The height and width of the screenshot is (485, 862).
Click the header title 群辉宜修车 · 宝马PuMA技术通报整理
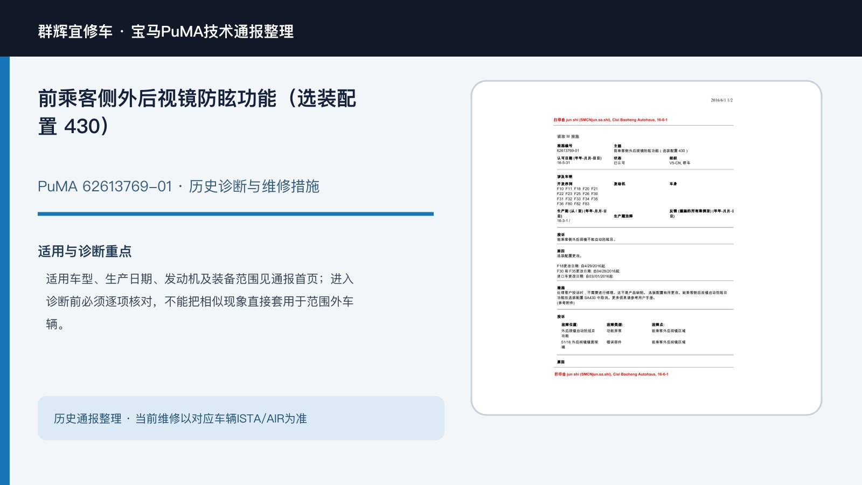pos(166,31)
